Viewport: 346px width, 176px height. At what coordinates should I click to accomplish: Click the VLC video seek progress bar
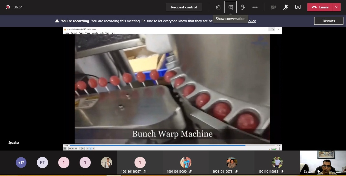pos(158,145)
